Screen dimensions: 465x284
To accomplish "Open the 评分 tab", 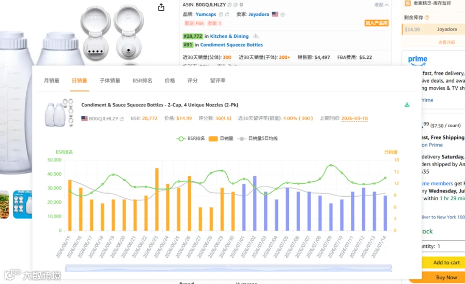I will click(193, 81).
